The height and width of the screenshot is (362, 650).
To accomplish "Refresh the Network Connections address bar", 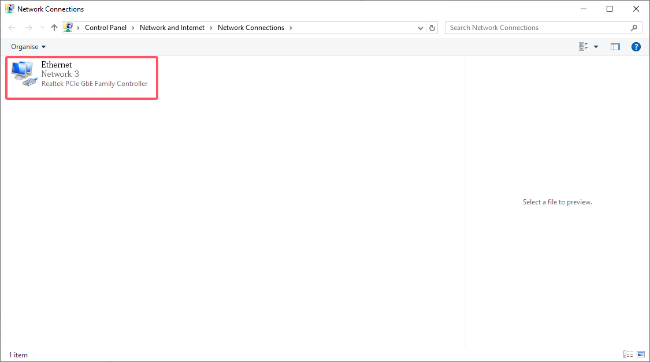I will (x=432, y=28).
